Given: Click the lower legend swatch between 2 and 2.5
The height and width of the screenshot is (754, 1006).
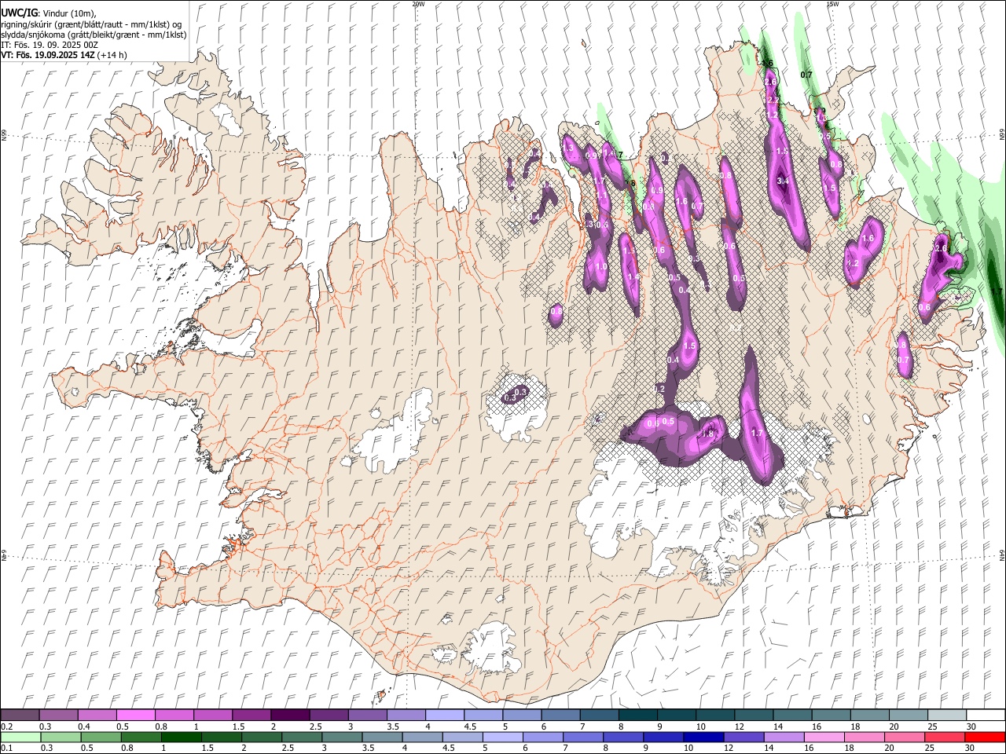Looking at the screenshot, I should (261, 737).
